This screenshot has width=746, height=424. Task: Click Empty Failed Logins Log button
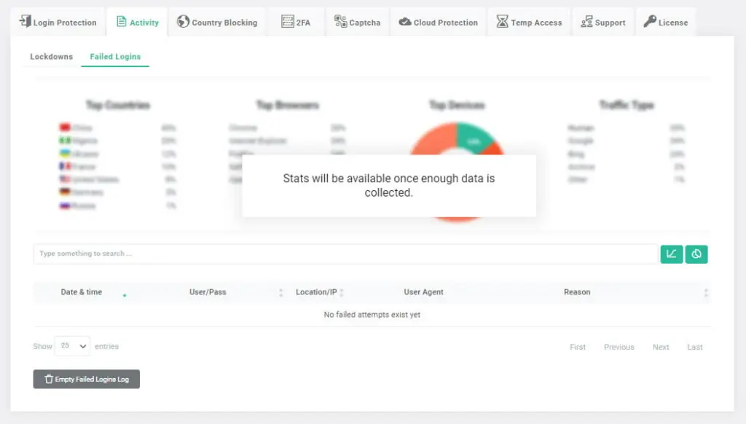(x=87, y=379)
